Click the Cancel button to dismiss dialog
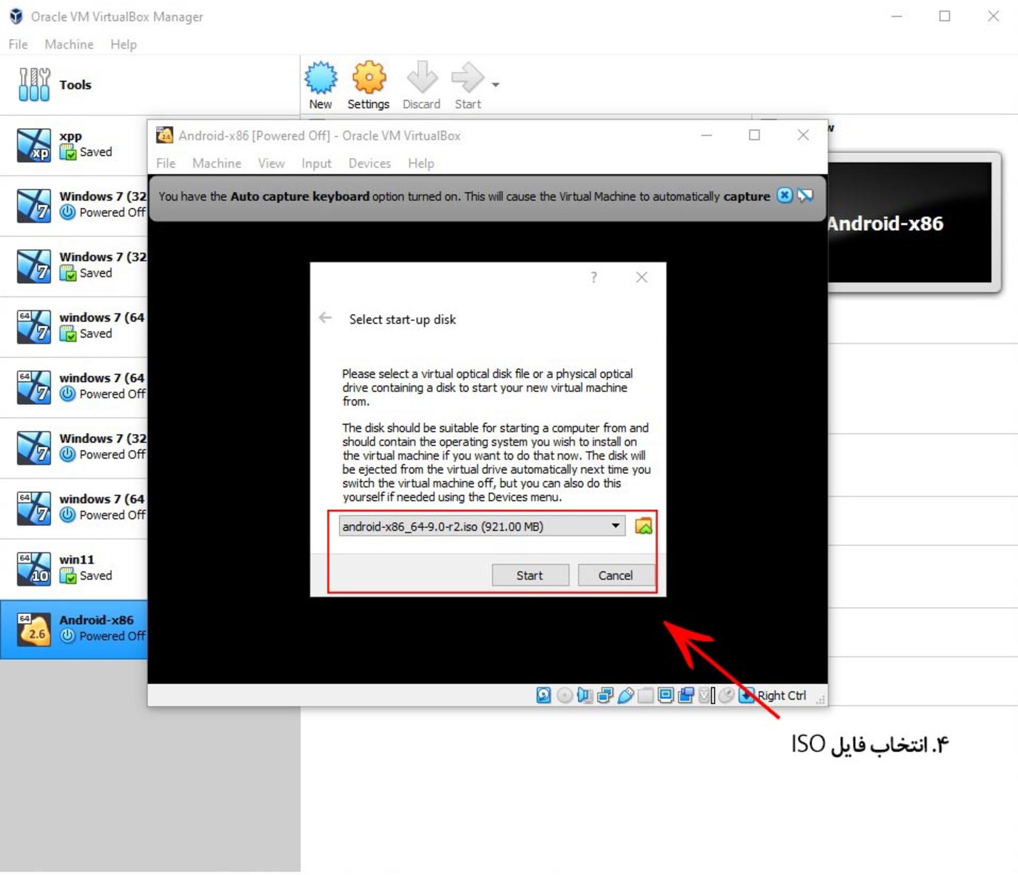Screen dimensions: 1018x875 (x=616, y=575)
